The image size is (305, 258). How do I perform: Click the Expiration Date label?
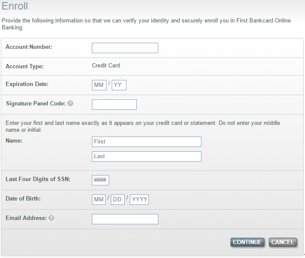(x=27, y=84)
